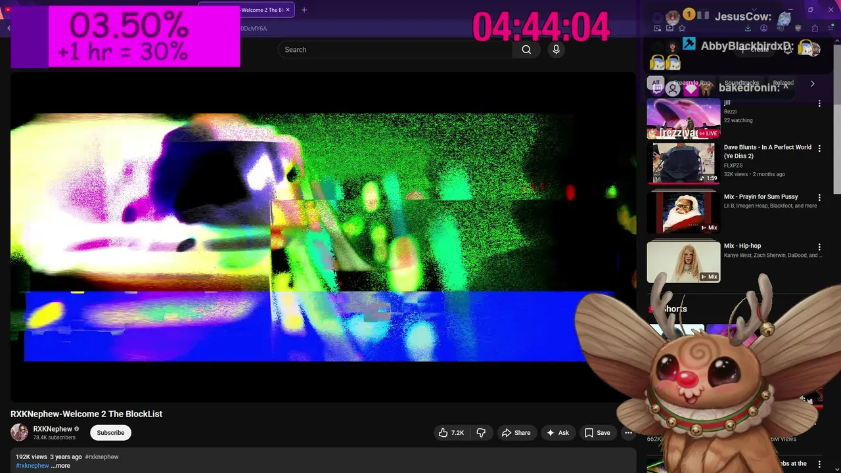Close the Welcome 2 The BlockList tab

[287, 10]
